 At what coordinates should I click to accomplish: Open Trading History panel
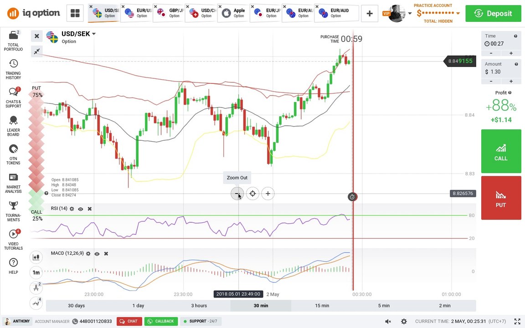[x=13, y=69]
